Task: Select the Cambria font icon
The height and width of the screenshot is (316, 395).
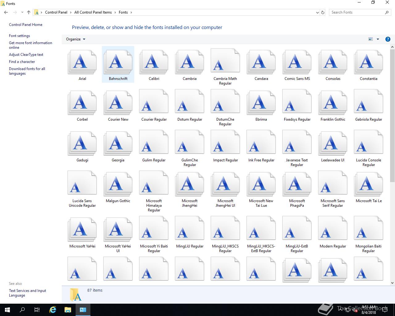Action: click(x=189, y=61)
